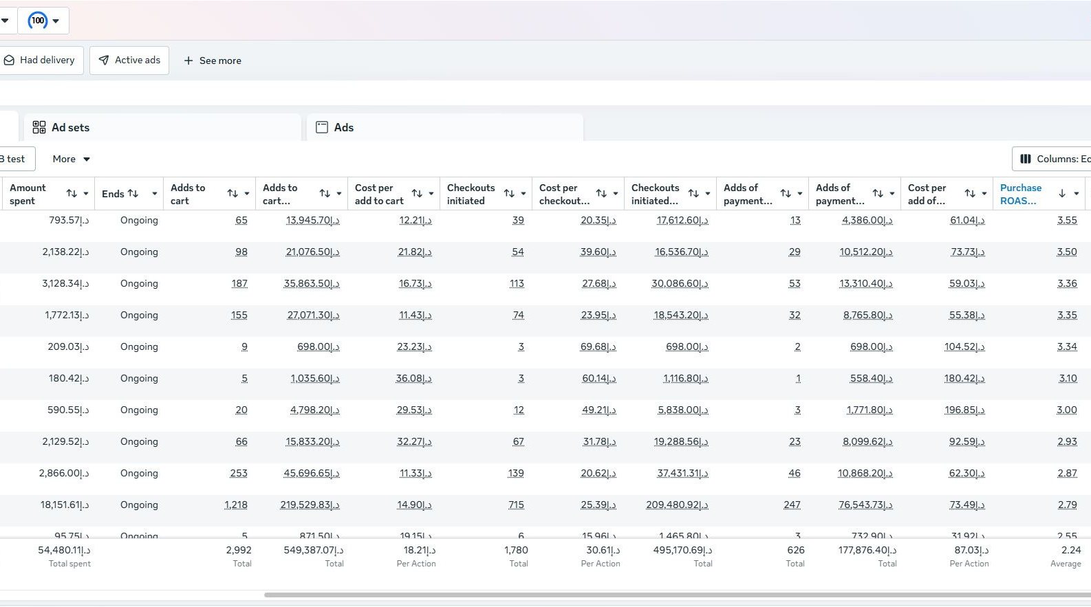Click checkouts value 19,288.56
The image size is (1091, 607).
pyautogui.click(x=681, y=441)
